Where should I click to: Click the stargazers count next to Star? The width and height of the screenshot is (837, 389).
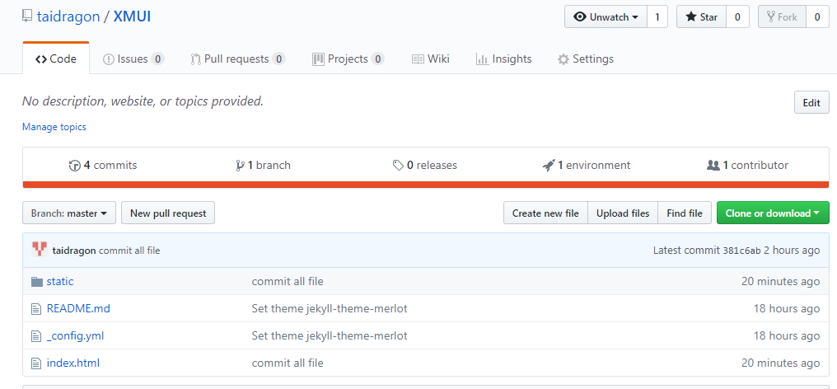pyautogui.click(x=737, y=16)
